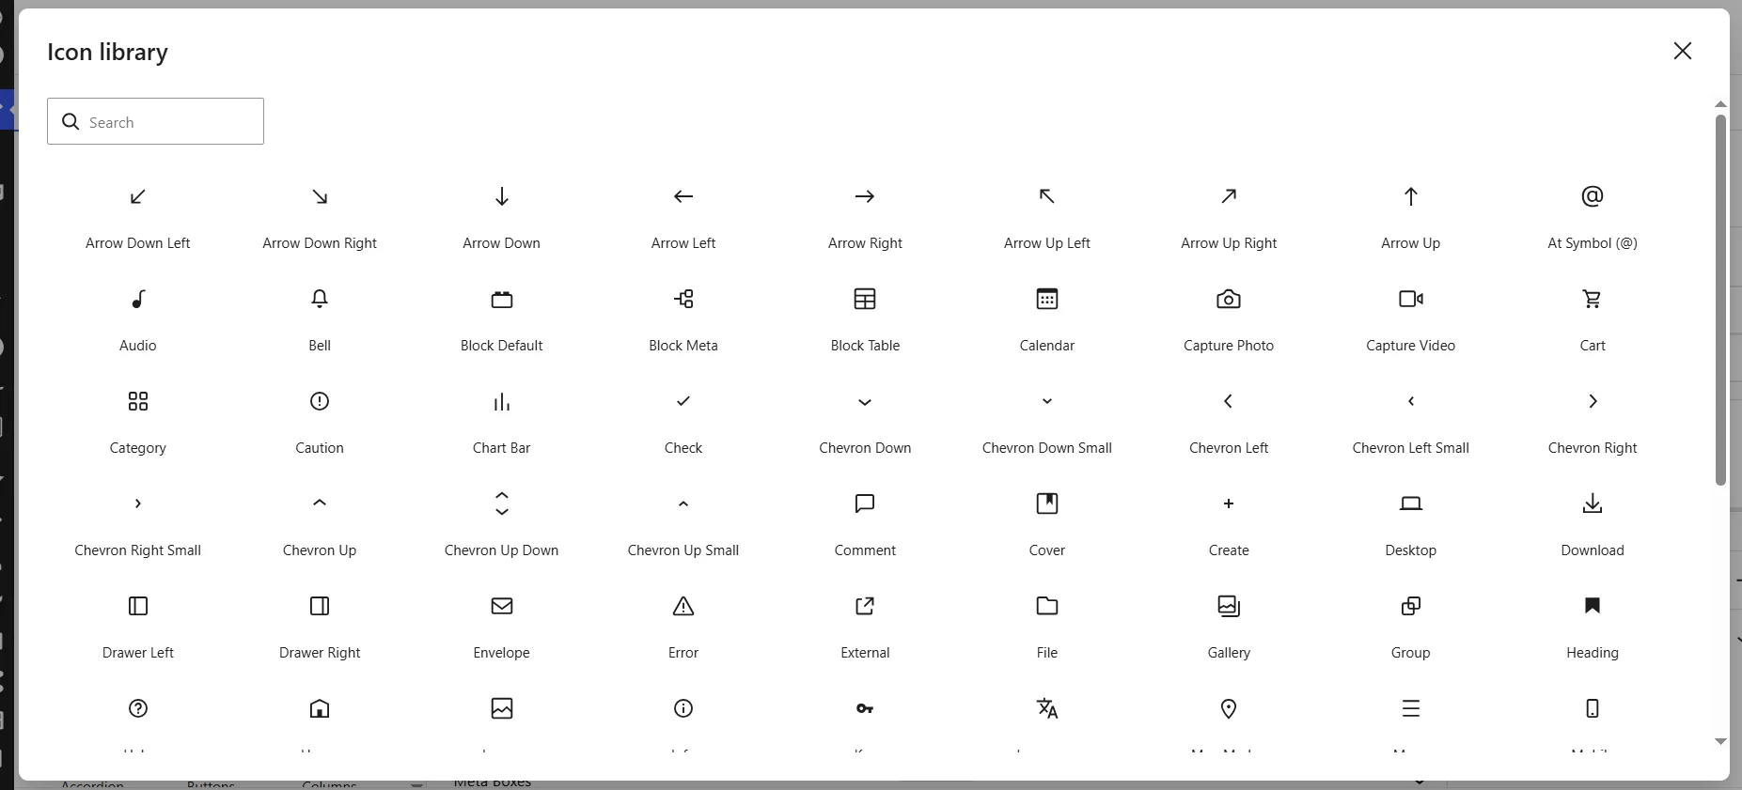Image resolution: width=1742 pixels, height=790 pixels.
Task: Select the circled i info icon
Action: pyautogui.click(x=683, y=708)
